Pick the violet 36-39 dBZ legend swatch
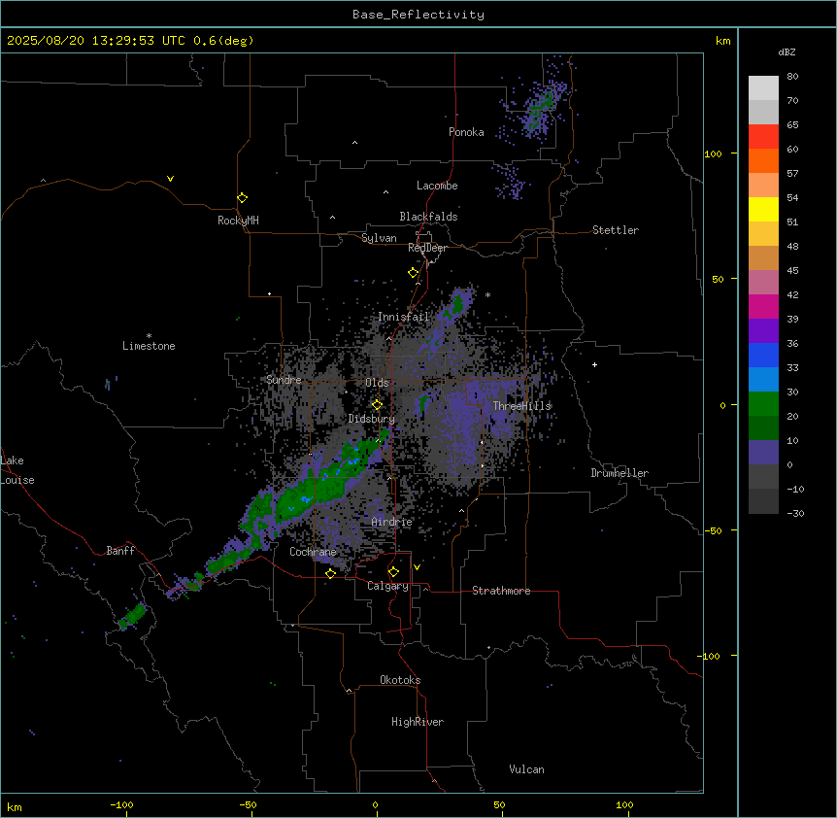 (763, 331)
